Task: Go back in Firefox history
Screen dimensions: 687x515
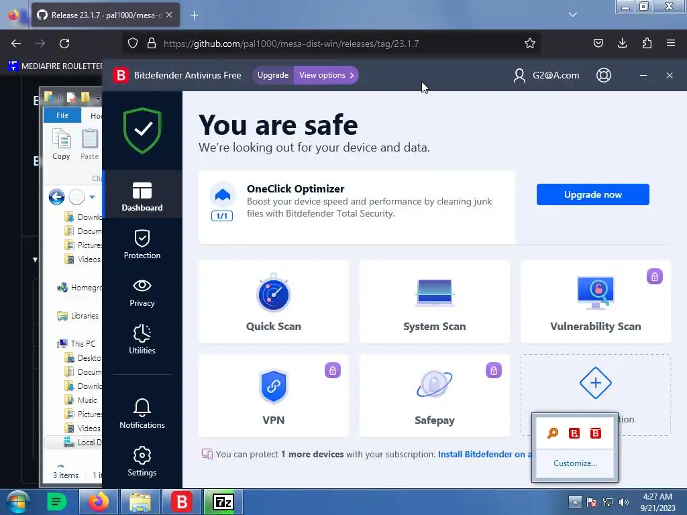Action: pos(16,44)
